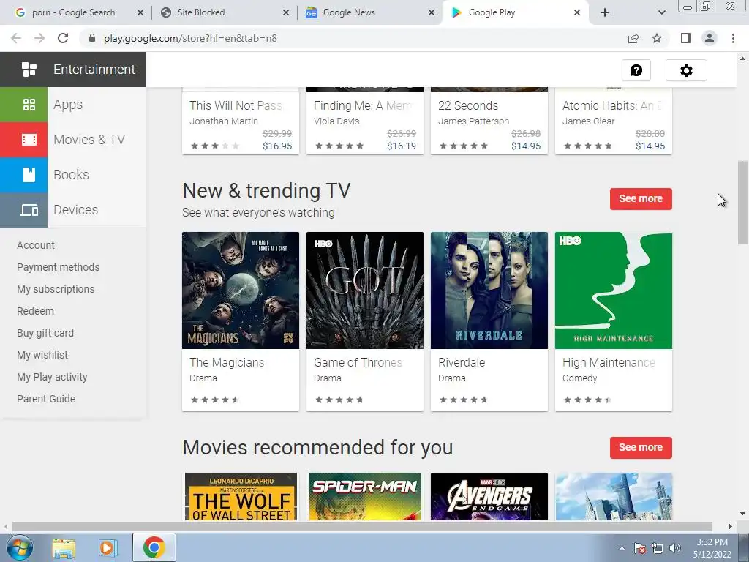Screen dimensions: 749x562
Task: Open My wishlist
Action: pos(42,355)
